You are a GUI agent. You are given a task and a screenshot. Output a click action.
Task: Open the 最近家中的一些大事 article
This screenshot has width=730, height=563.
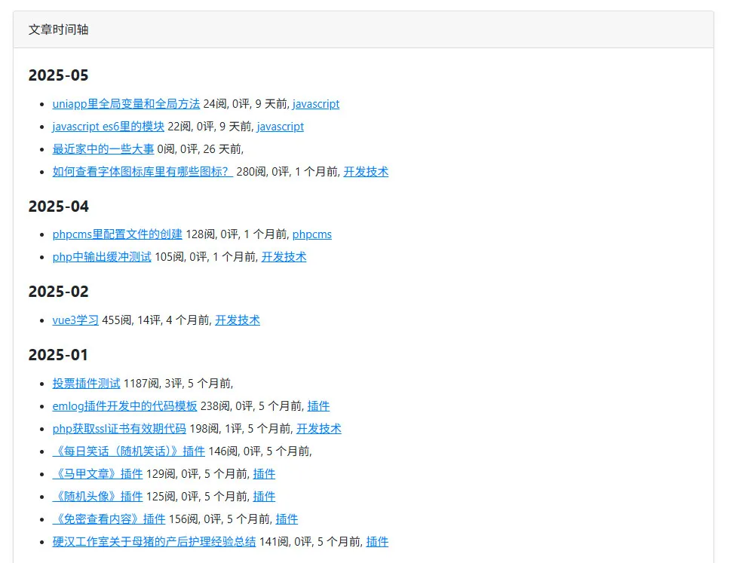coord(103,149)
